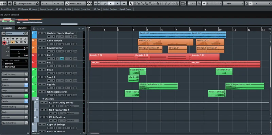Open the Notepad inspector section
The image size is (272, 135).
[x=15, y=117]
